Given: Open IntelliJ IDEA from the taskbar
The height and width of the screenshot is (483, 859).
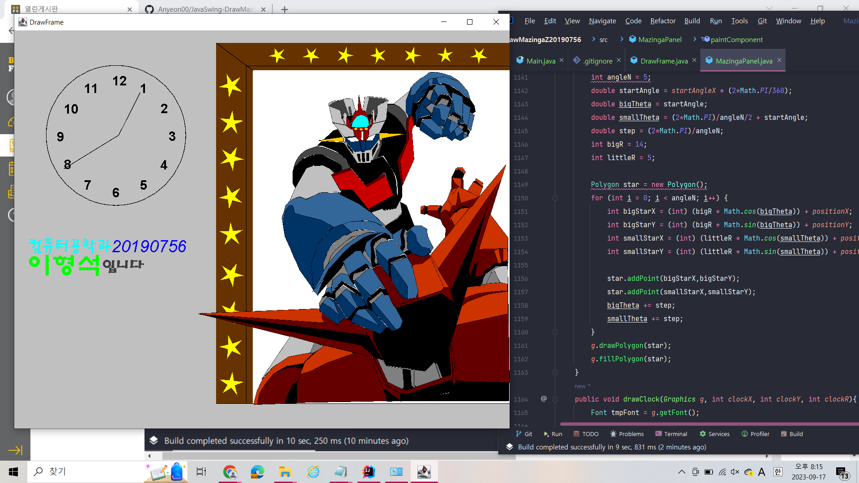Looking at the screenshot, I should pos(368,471).
